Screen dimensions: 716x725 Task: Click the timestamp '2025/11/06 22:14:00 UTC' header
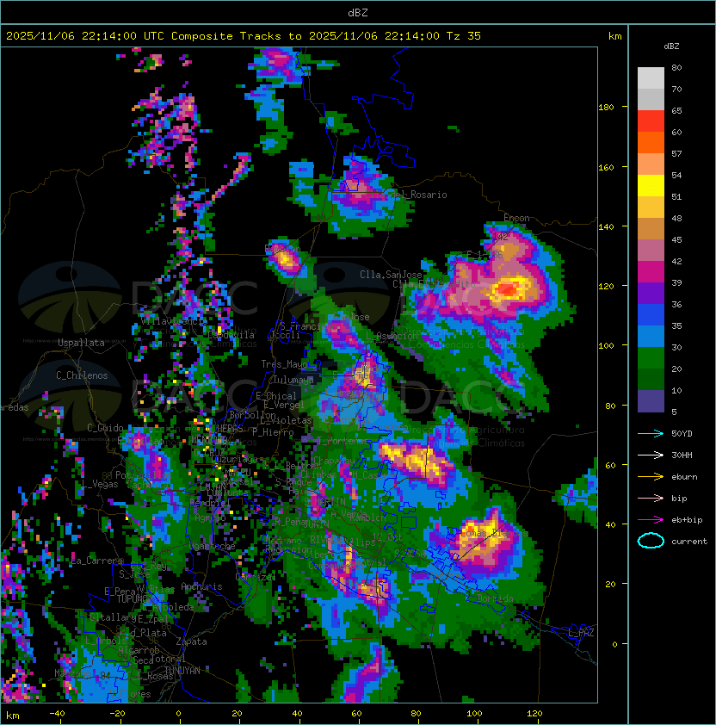(x=85, y=36)
